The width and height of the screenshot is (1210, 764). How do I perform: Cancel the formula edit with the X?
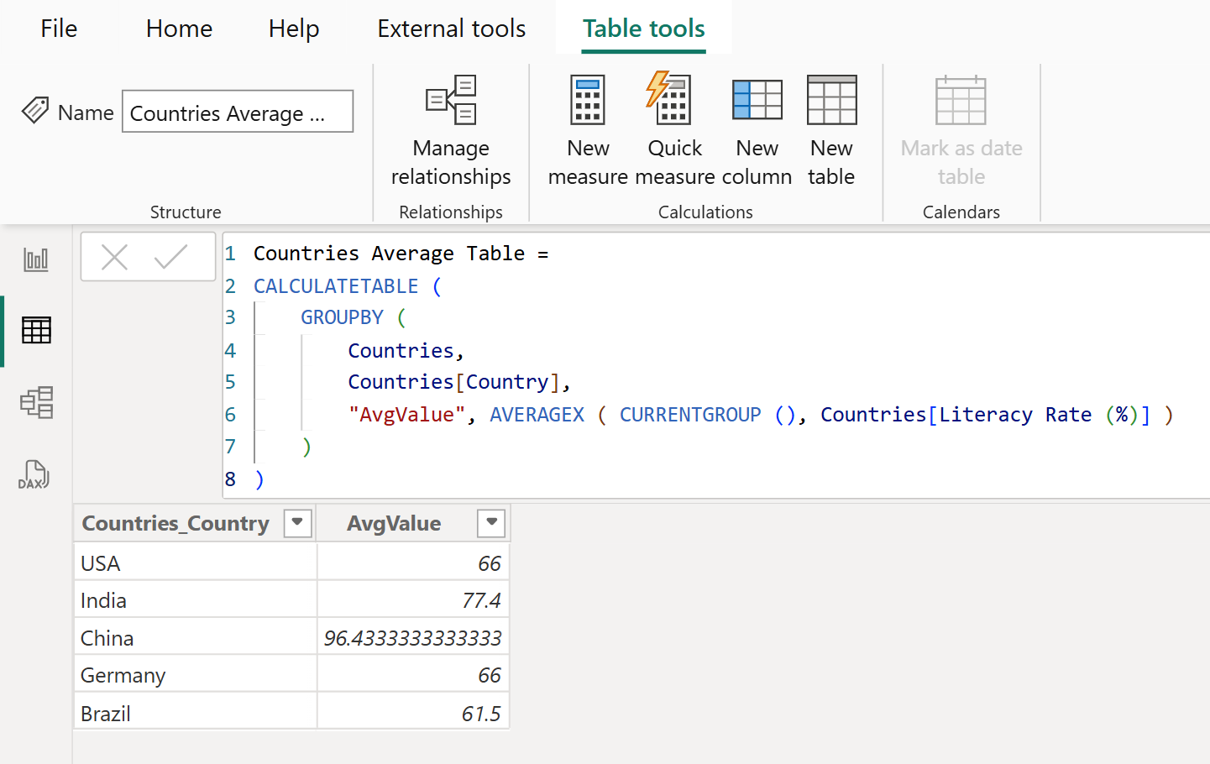click(115, 257)
